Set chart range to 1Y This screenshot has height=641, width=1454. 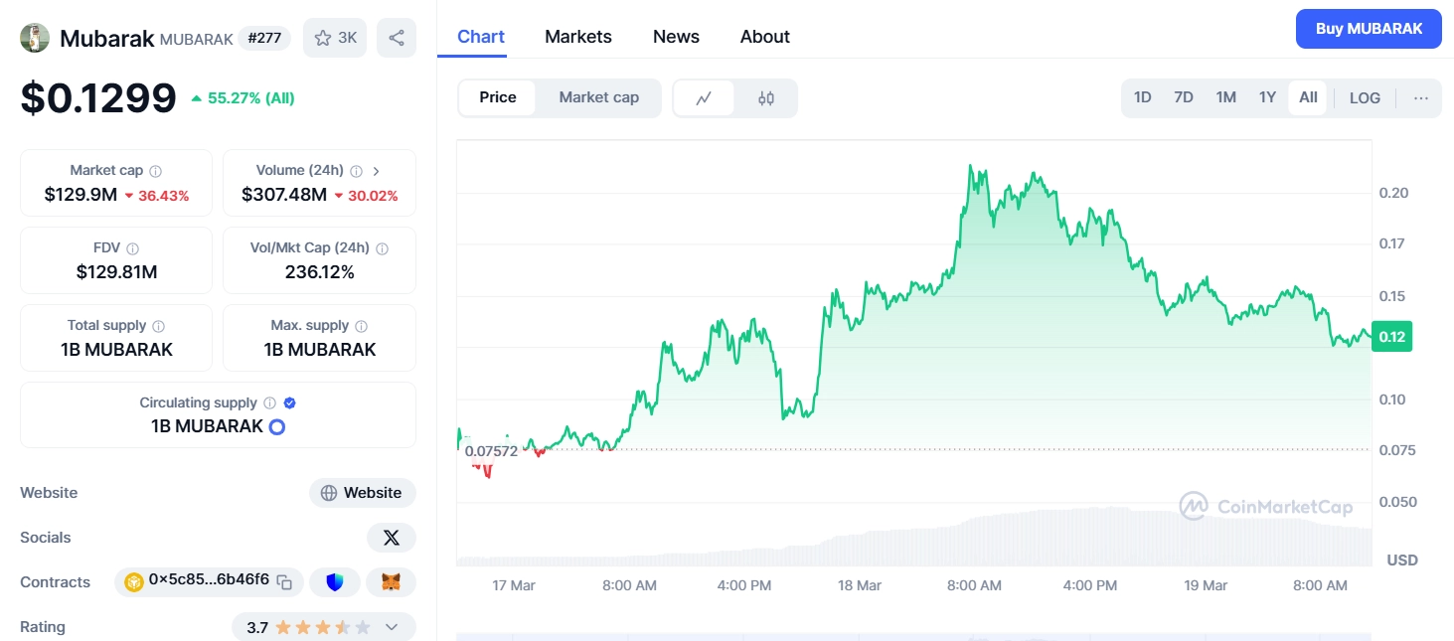(x=1267, y=97)
